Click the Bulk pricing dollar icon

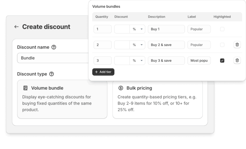[121, 88]
